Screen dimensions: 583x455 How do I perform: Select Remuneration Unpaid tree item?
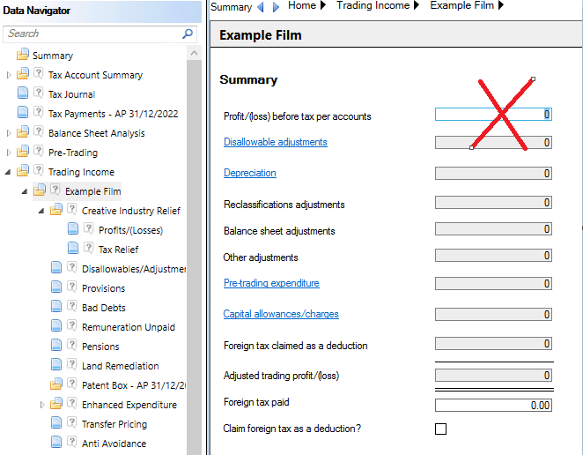pos(129,327)
